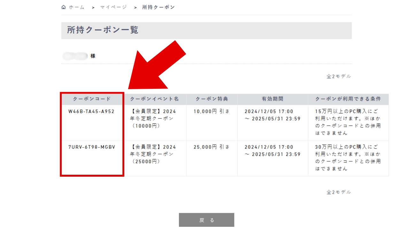Select the クーポン特典 column header
The image size is (409, 230).
[x=212, y=99]
